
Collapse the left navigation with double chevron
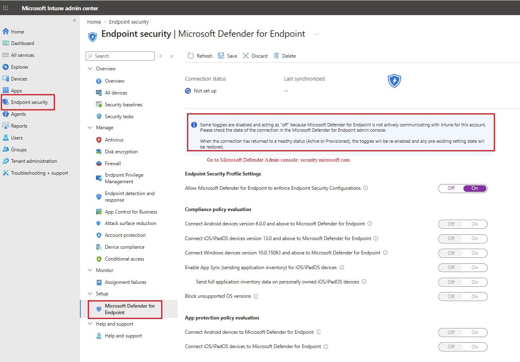pyautogui.click(x=75, y=20)
